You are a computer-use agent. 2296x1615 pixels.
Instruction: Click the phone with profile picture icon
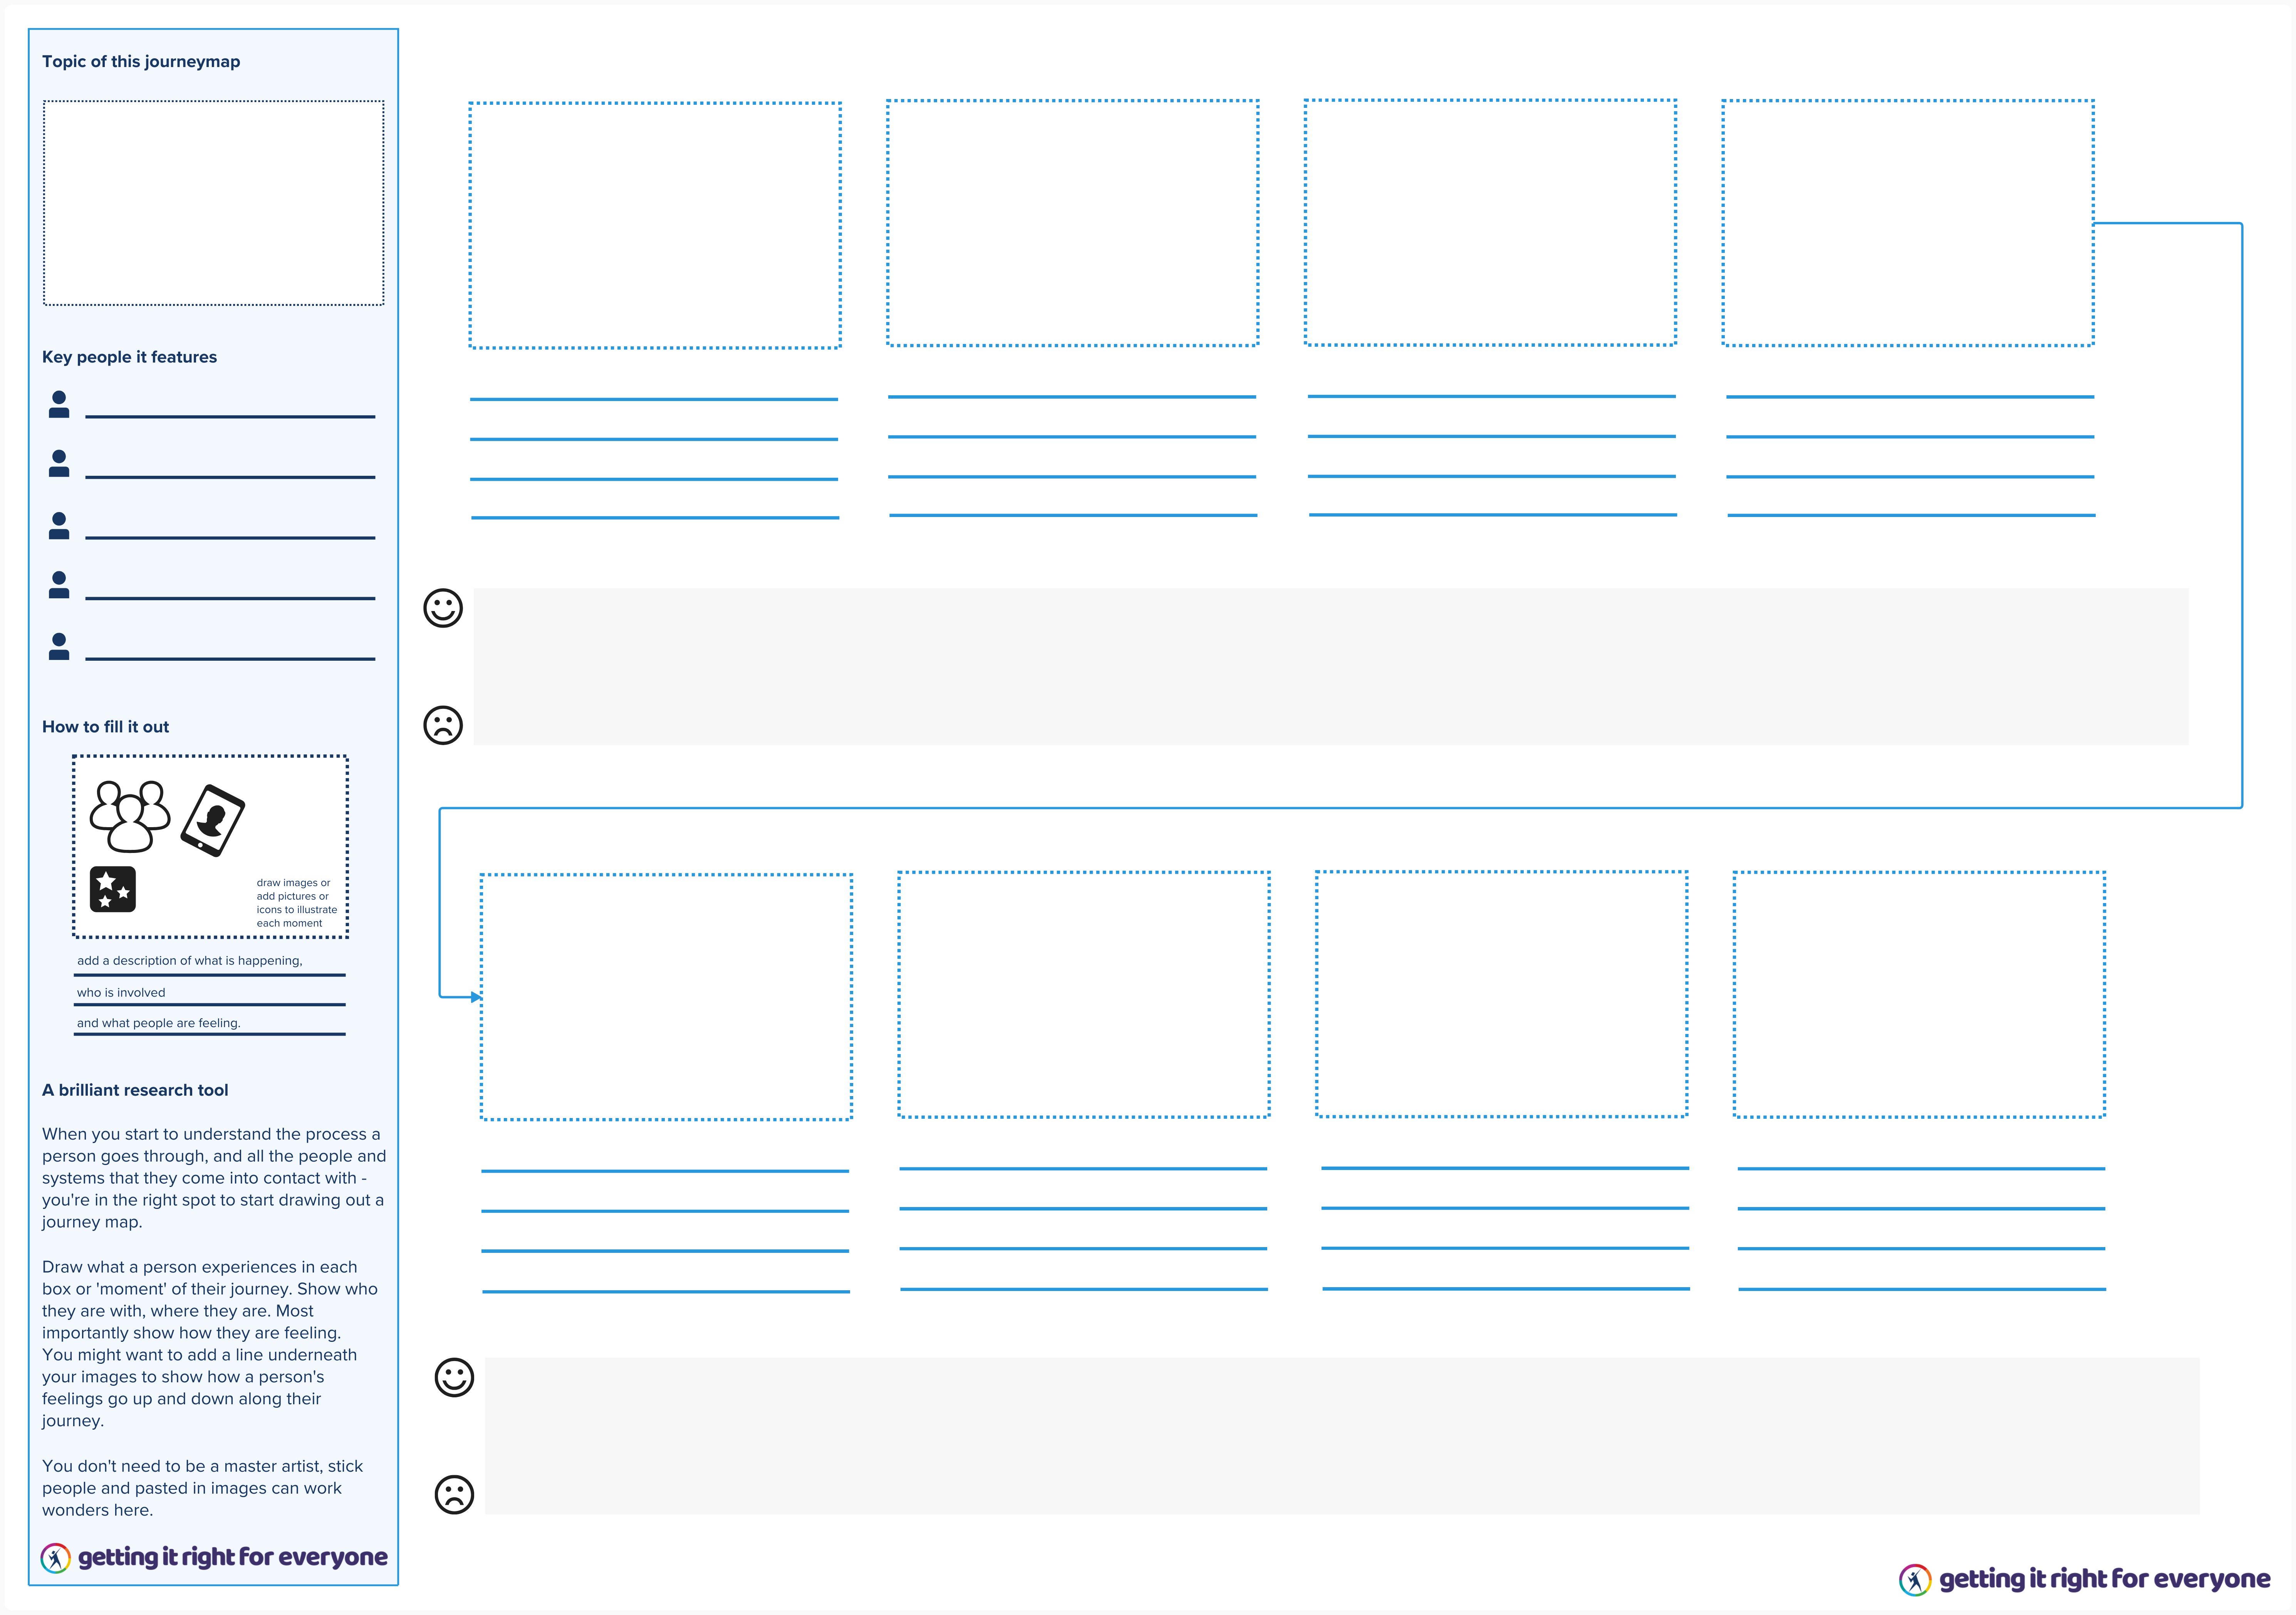pyautogui.click(x=213, y=821)
